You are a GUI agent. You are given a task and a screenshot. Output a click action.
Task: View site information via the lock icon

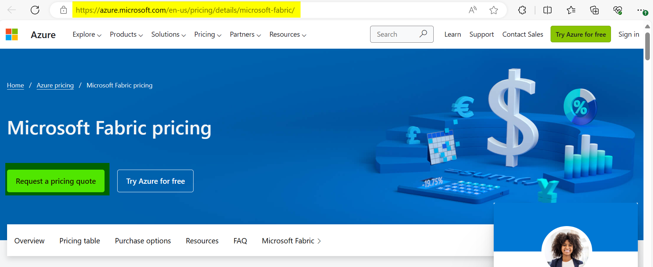(64, 10)
